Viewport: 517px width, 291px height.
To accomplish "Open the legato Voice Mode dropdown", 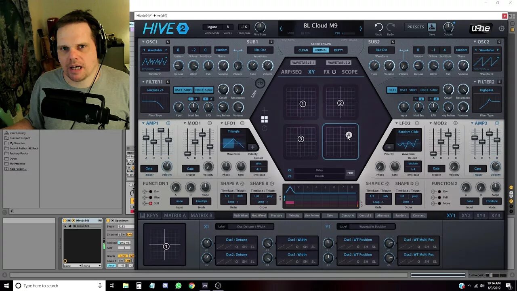I will point(212,27).
